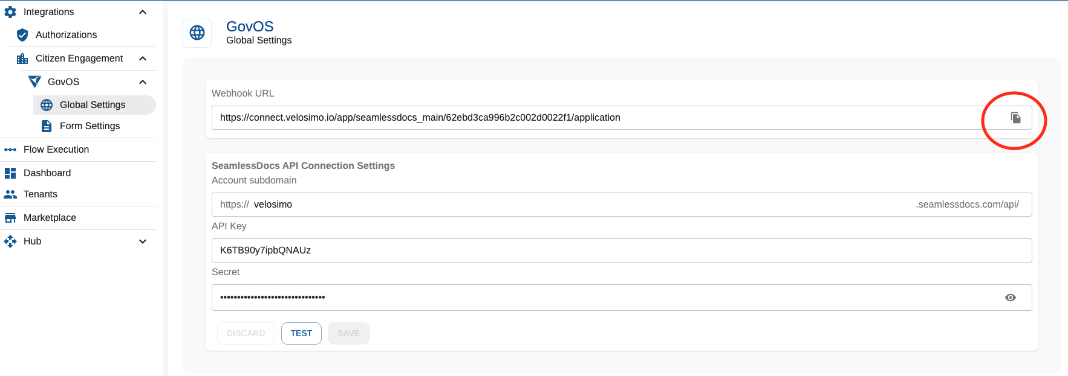The height and width of the screenshot is (376, 1068).
Task: Click the Tenants people icon
Action: [10, 194]
